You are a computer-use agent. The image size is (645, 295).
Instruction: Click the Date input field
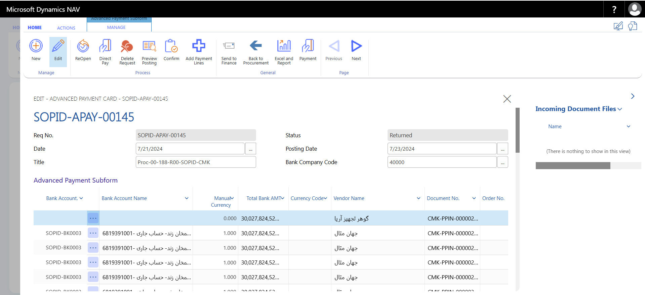[x=190, y=149]
